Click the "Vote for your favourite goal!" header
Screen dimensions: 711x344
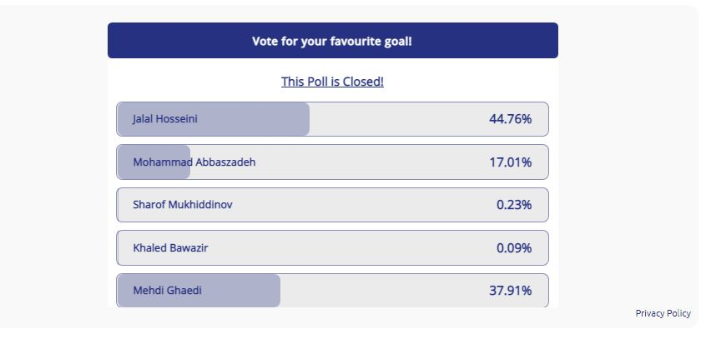(332, 41)
